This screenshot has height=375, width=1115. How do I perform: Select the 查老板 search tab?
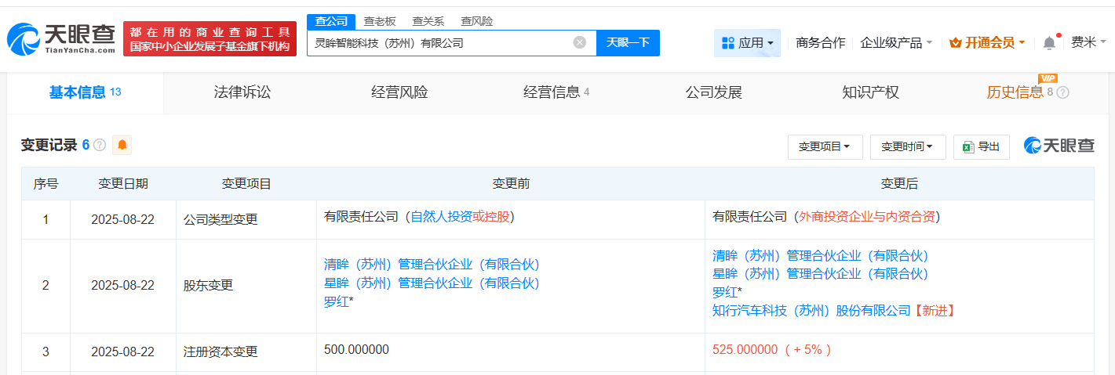coord(380,21)
